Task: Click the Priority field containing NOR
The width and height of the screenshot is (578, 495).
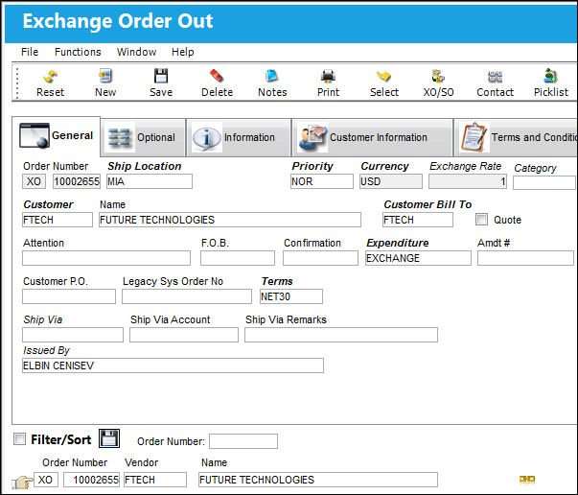Action: click(x=322, y=181)
